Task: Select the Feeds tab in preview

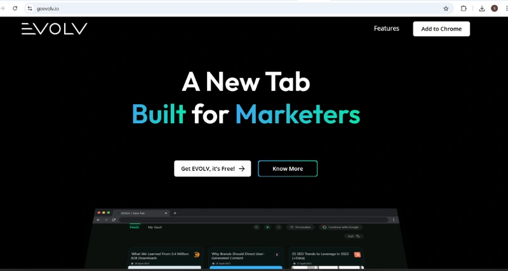Action: pos(135,227)
